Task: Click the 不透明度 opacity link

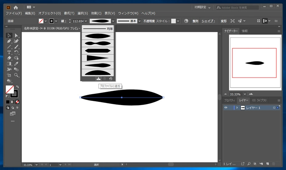Action: 149,21
